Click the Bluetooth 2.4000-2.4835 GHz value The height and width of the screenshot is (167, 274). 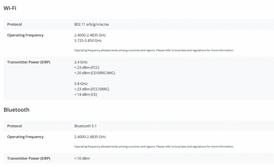pos(90,137)
